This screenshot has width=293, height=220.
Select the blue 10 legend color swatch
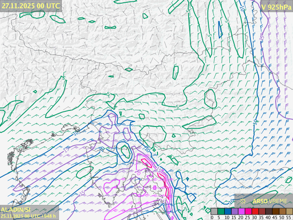pos(228,211)
